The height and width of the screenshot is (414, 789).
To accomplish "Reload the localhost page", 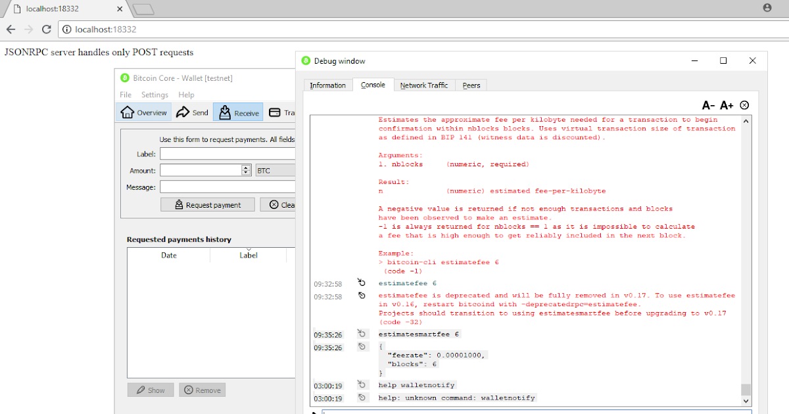I will [46, 30].
